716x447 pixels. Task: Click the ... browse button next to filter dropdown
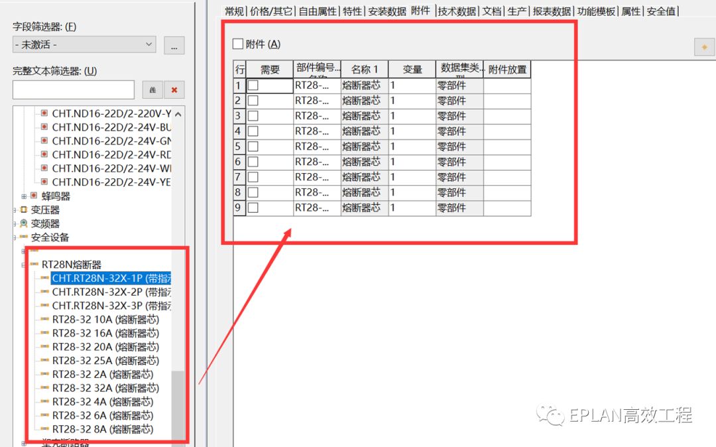coord(174,45)
